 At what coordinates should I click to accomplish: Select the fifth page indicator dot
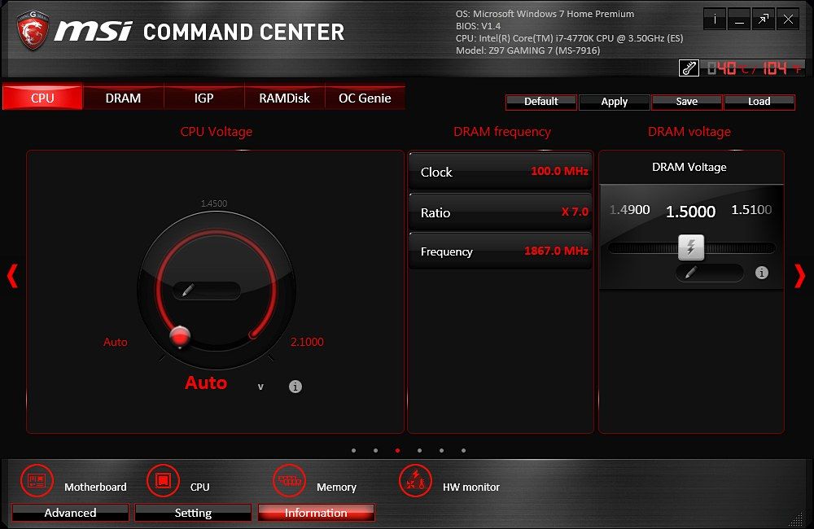[x=441, y=451]
